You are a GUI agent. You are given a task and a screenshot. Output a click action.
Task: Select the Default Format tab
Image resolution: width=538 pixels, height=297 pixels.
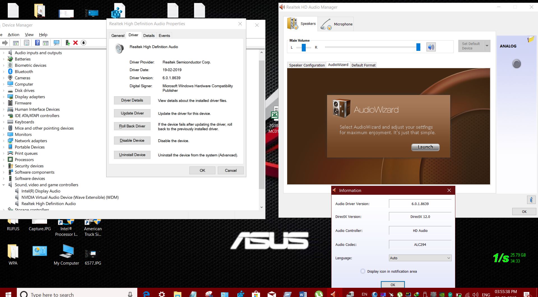pyautogui.click(x=363, y=65)
